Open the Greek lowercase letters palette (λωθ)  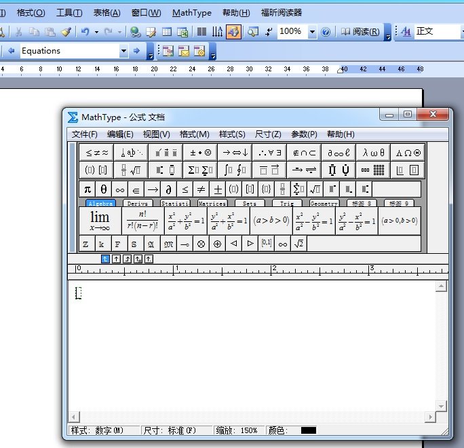tap(373, 153)
